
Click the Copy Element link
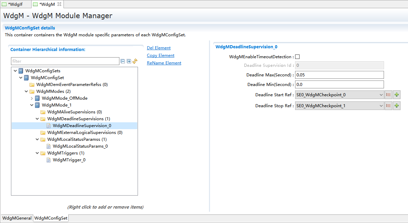pos(161,55)
